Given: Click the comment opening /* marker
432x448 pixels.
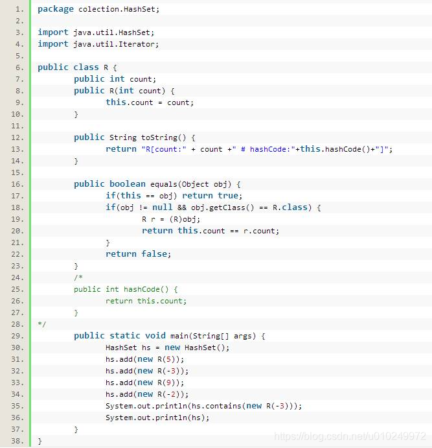Looking at the screenshot, I should coord(78,277).
